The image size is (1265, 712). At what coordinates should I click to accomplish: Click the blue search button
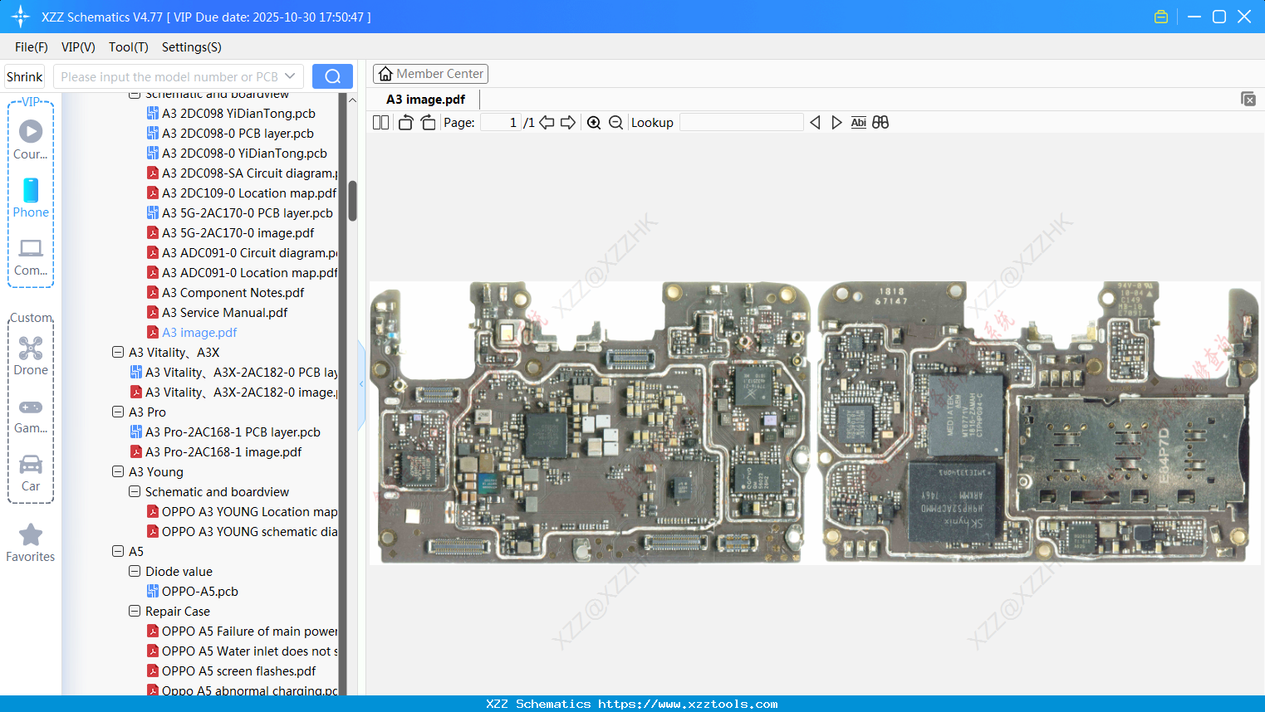pos(332,76)
